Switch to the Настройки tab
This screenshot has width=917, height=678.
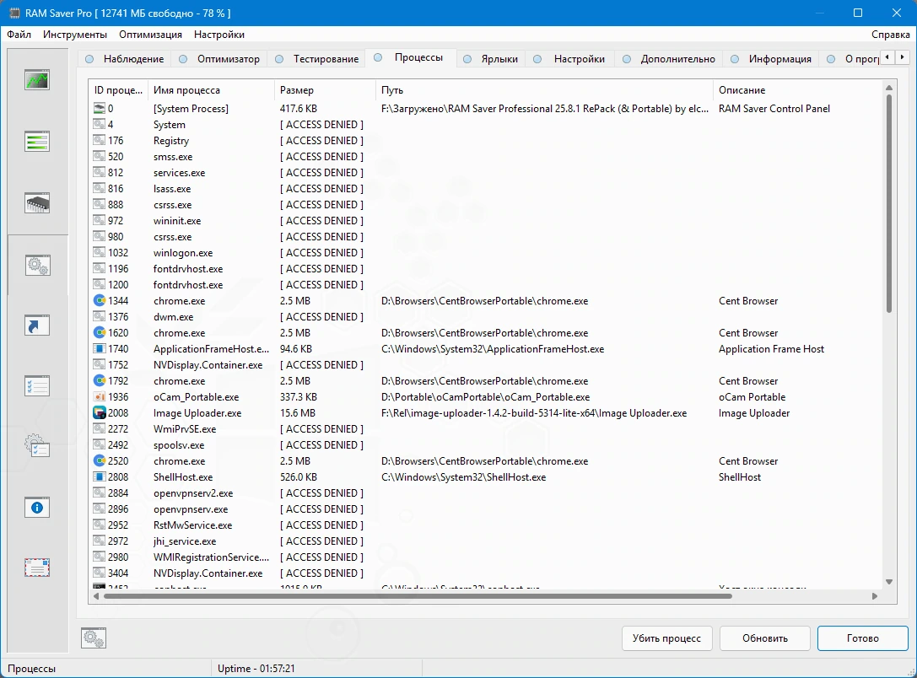569,58
